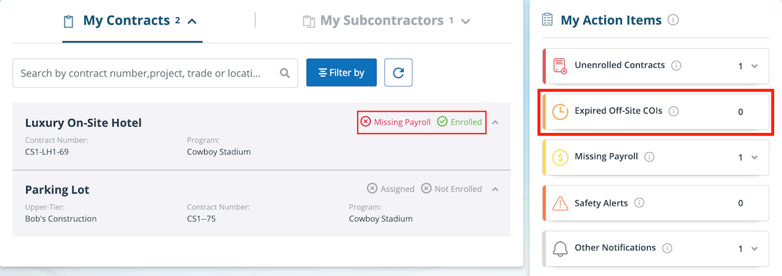Collapse the Luxury On-Site Hotel contract row
The height and width of the screenshot is (276, 782).
[x=495, y=122]
